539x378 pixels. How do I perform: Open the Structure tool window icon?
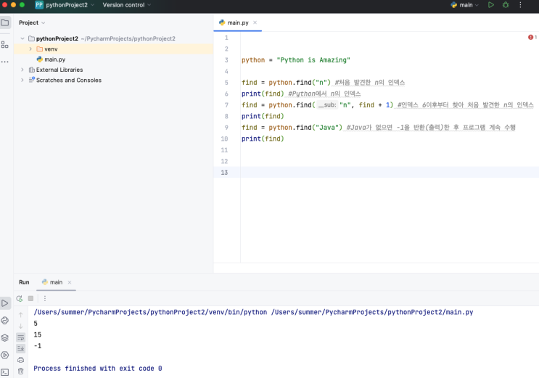pos(5,44)
